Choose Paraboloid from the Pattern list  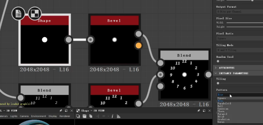[x=240, y=103]
